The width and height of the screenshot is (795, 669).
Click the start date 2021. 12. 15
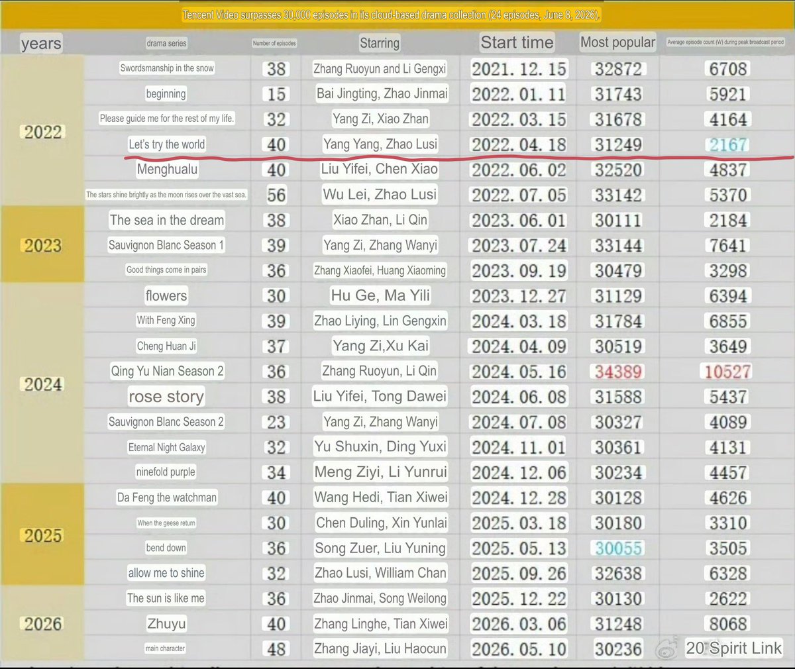tap(519, 69)
